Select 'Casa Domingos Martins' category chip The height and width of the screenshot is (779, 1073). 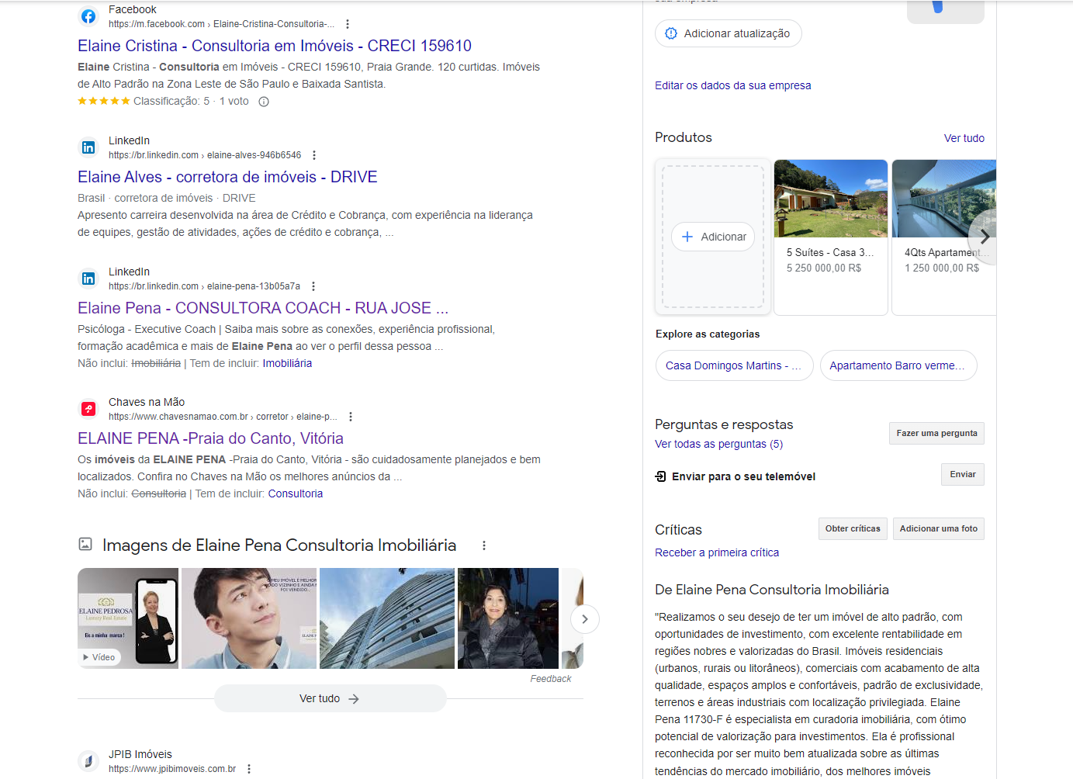[x=735, y=365]
